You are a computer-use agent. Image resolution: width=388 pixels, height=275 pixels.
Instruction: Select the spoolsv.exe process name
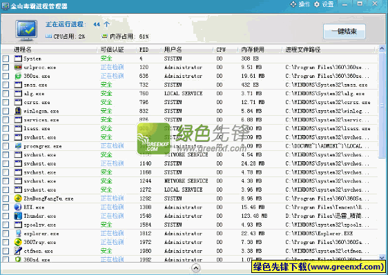click(x=40, y=225)
